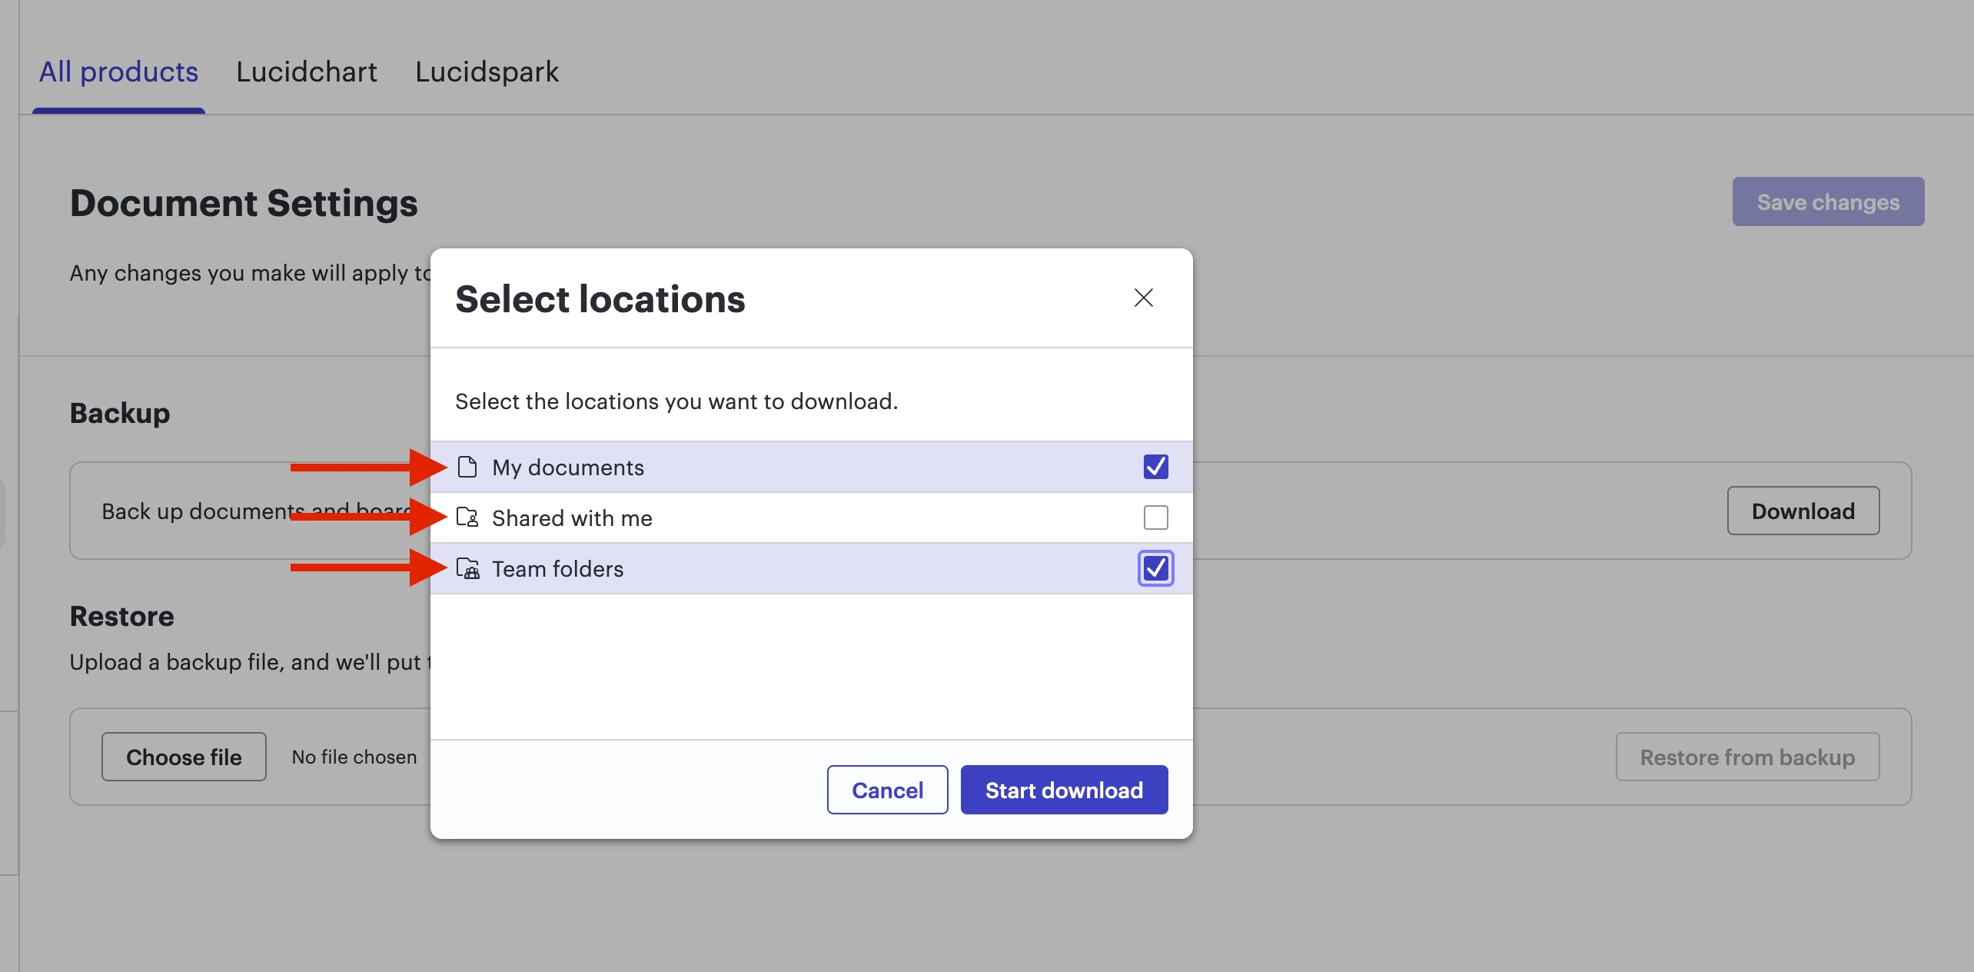Image resolution: width=1974 pixels, height=972 pixels.
Task: Click the My documents file icon
Action: click(x=467, y=467)
